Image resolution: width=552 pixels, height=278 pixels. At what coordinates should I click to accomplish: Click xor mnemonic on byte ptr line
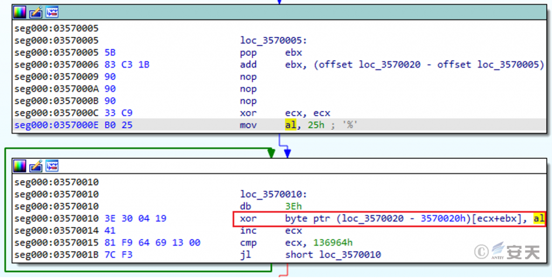tap(249, 218)
